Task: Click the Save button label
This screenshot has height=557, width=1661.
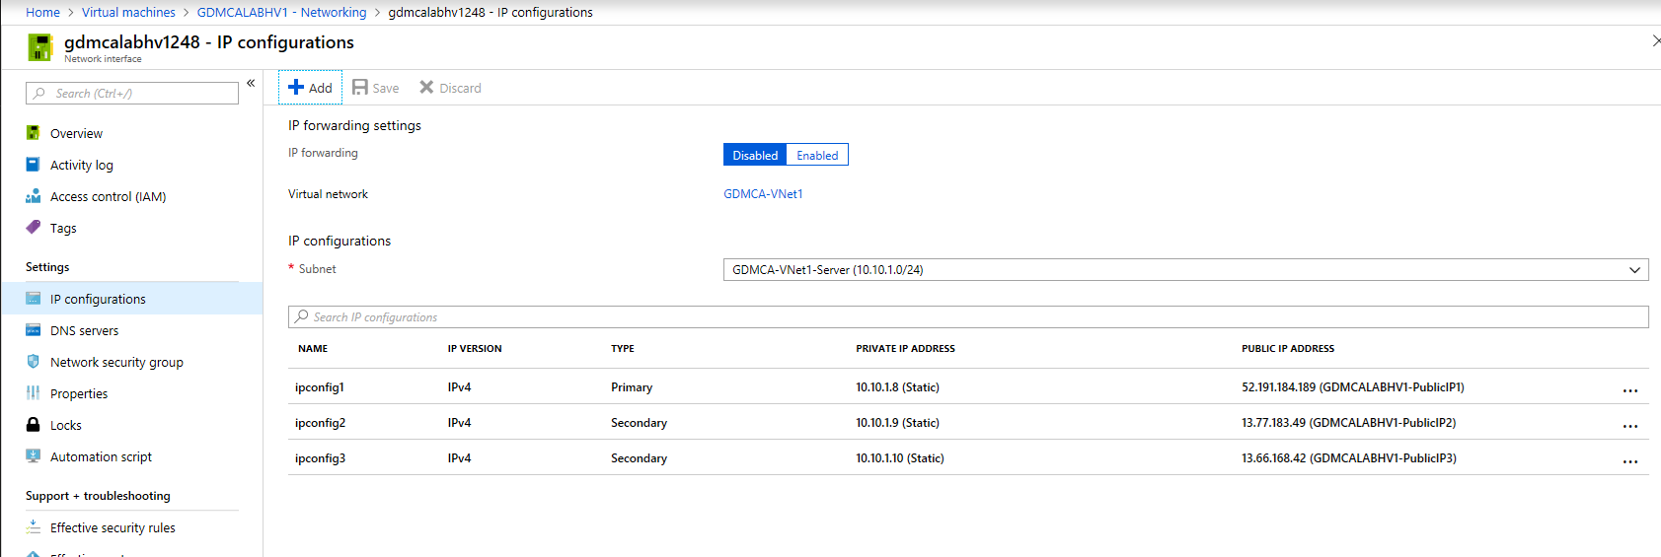Action: click(x=386, y=88)
